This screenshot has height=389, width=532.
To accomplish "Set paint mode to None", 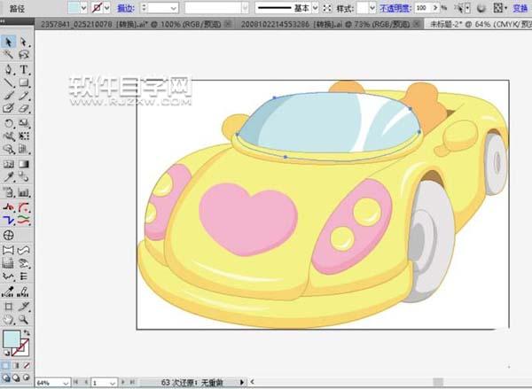I will tap(27, 366).
